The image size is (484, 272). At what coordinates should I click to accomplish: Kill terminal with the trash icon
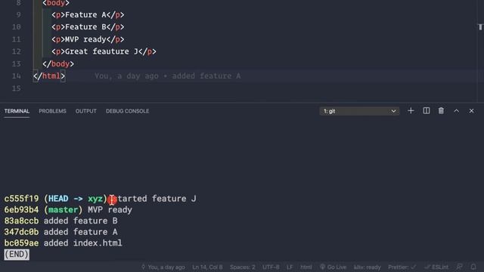[441, 111]
